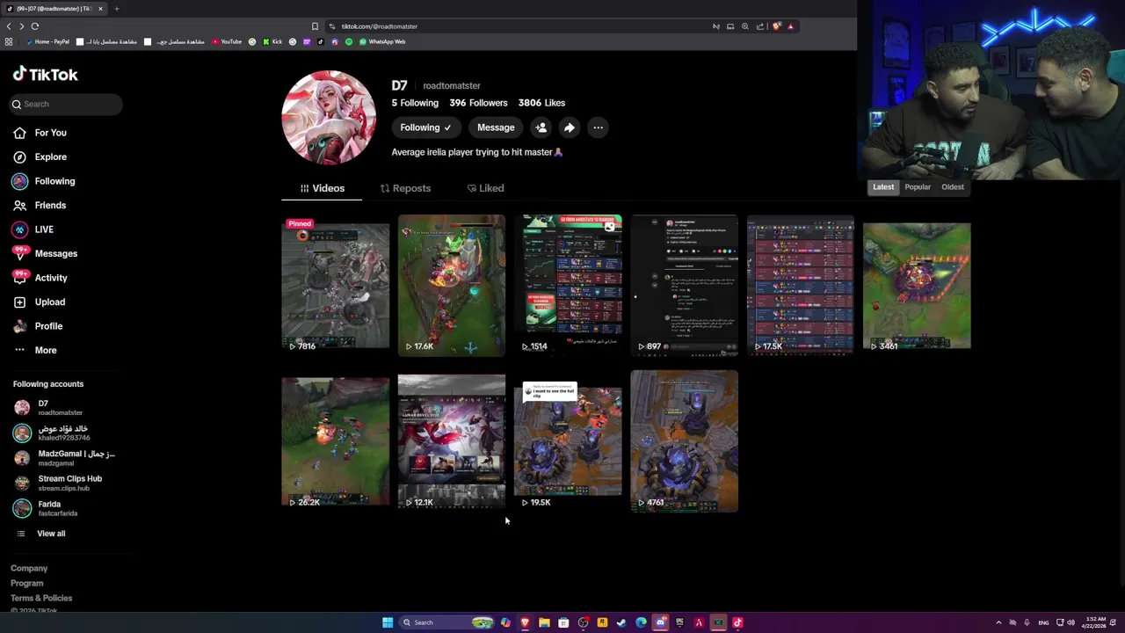Open a new browser tab
This screenshot has width=1125, height=633.
[116, 9]
